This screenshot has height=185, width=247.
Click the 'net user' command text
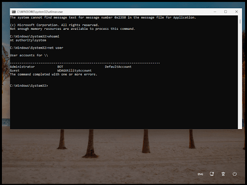click(55, 48)
